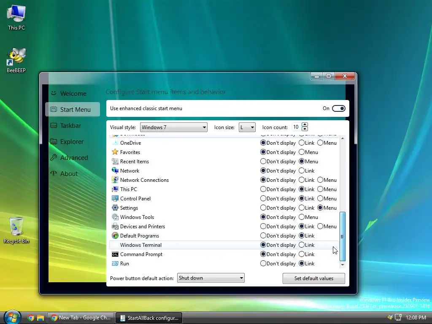This screenshot has height=324, width=432.
Task: Click the Settings gear row icon
Action: click(115, 208)
